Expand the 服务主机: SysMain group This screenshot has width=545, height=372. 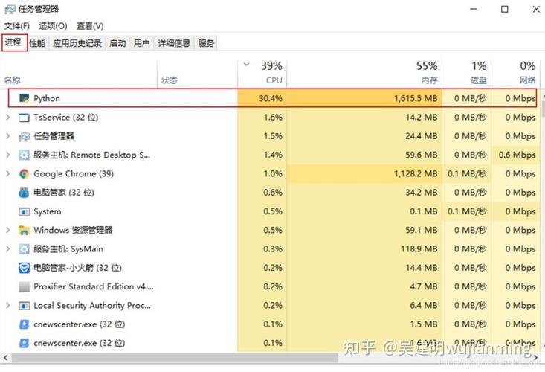click(x=7, y=249)
